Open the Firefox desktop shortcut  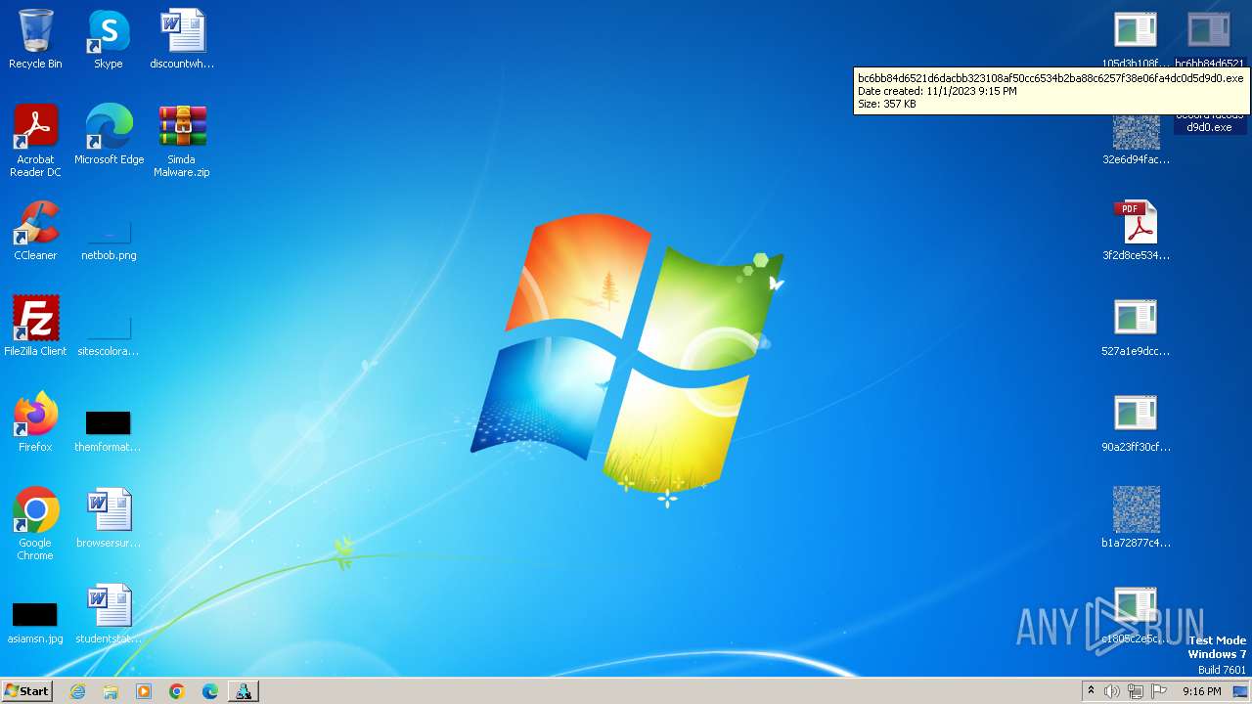pos(35,422)
